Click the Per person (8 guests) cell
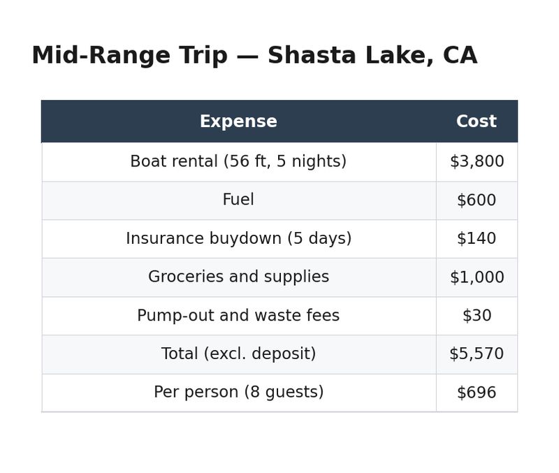The height and width of the screenshot is (473, 559). point(238,393)
